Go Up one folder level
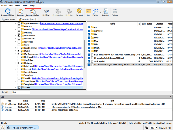The height and width of the screenshot is (130, 173). [x=88, y=12]
